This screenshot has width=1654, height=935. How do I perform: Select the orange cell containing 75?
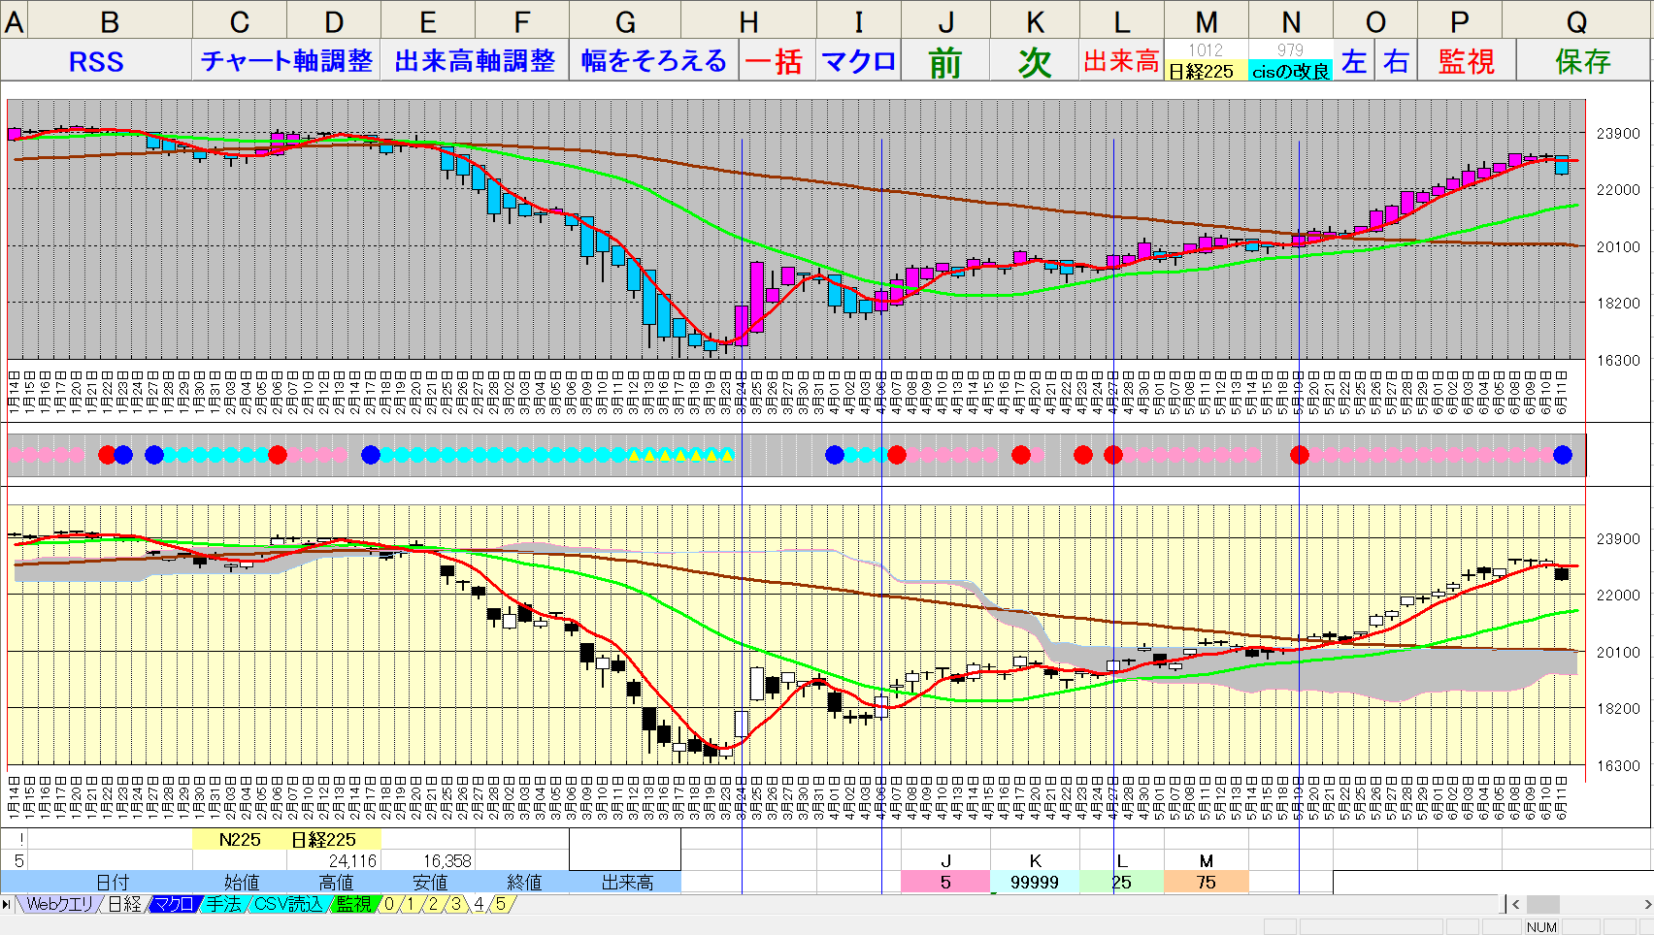coord(1206,882)
